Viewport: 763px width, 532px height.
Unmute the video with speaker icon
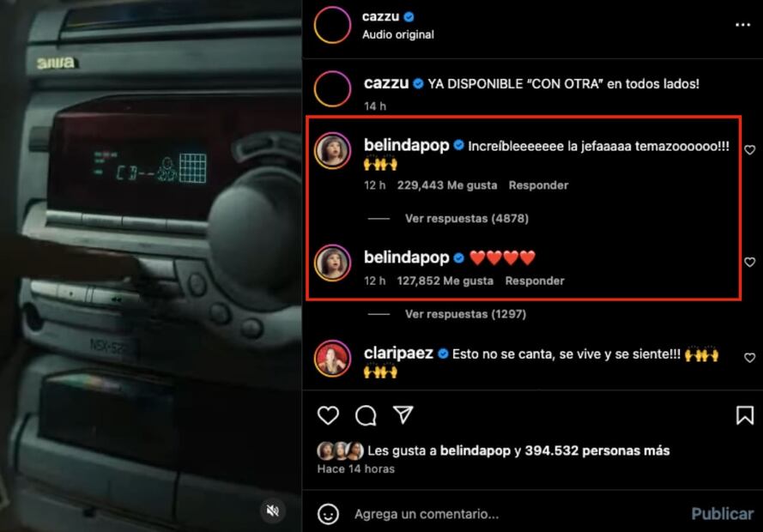273,511
